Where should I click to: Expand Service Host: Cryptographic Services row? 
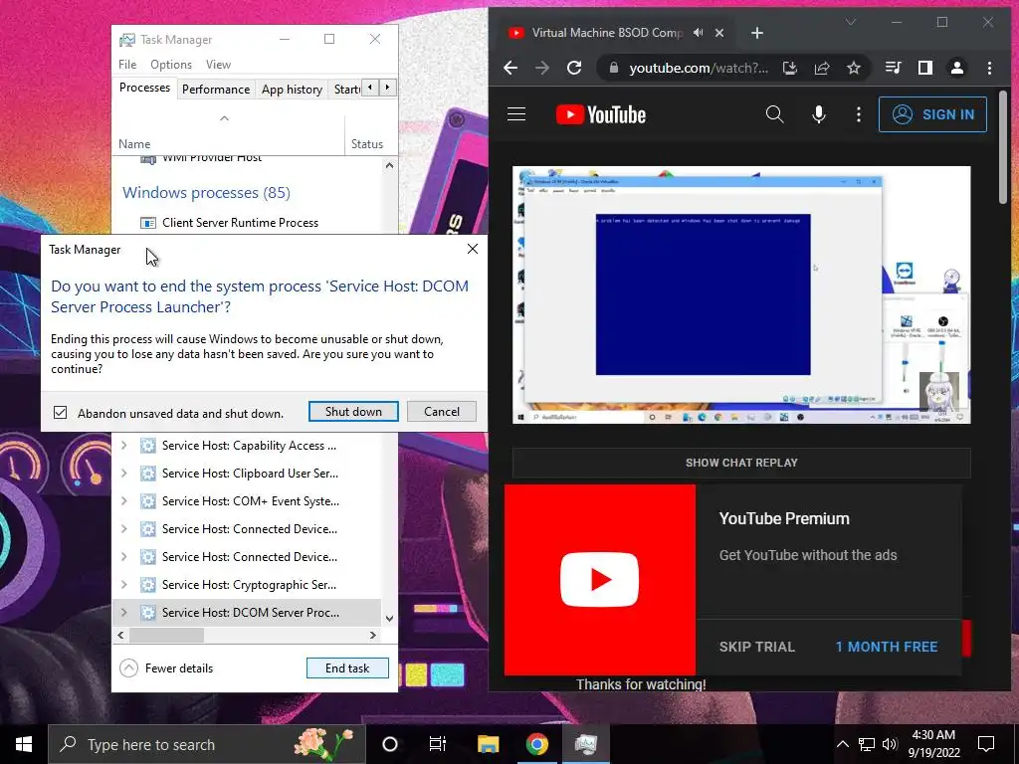click(x=124, y=585)
